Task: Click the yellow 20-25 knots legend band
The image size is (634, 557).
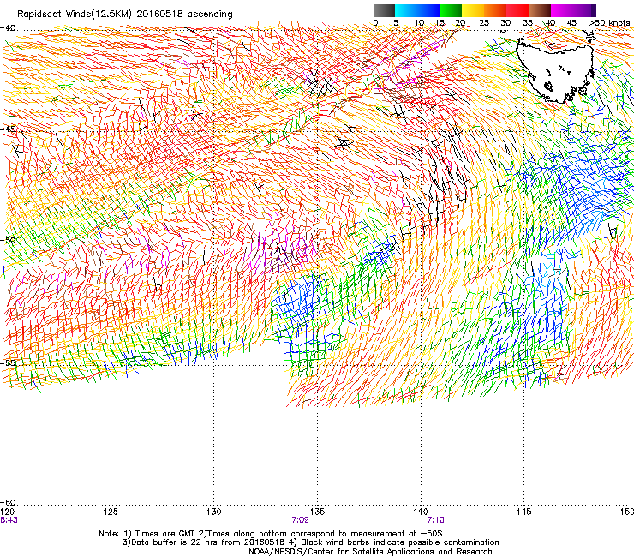Action: tap(473, 10)
